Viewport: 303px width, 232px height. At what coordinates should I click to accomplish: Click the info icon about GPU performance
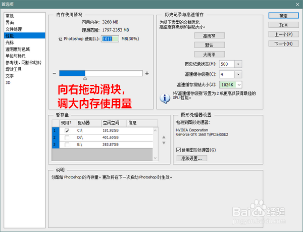[165, 99]
